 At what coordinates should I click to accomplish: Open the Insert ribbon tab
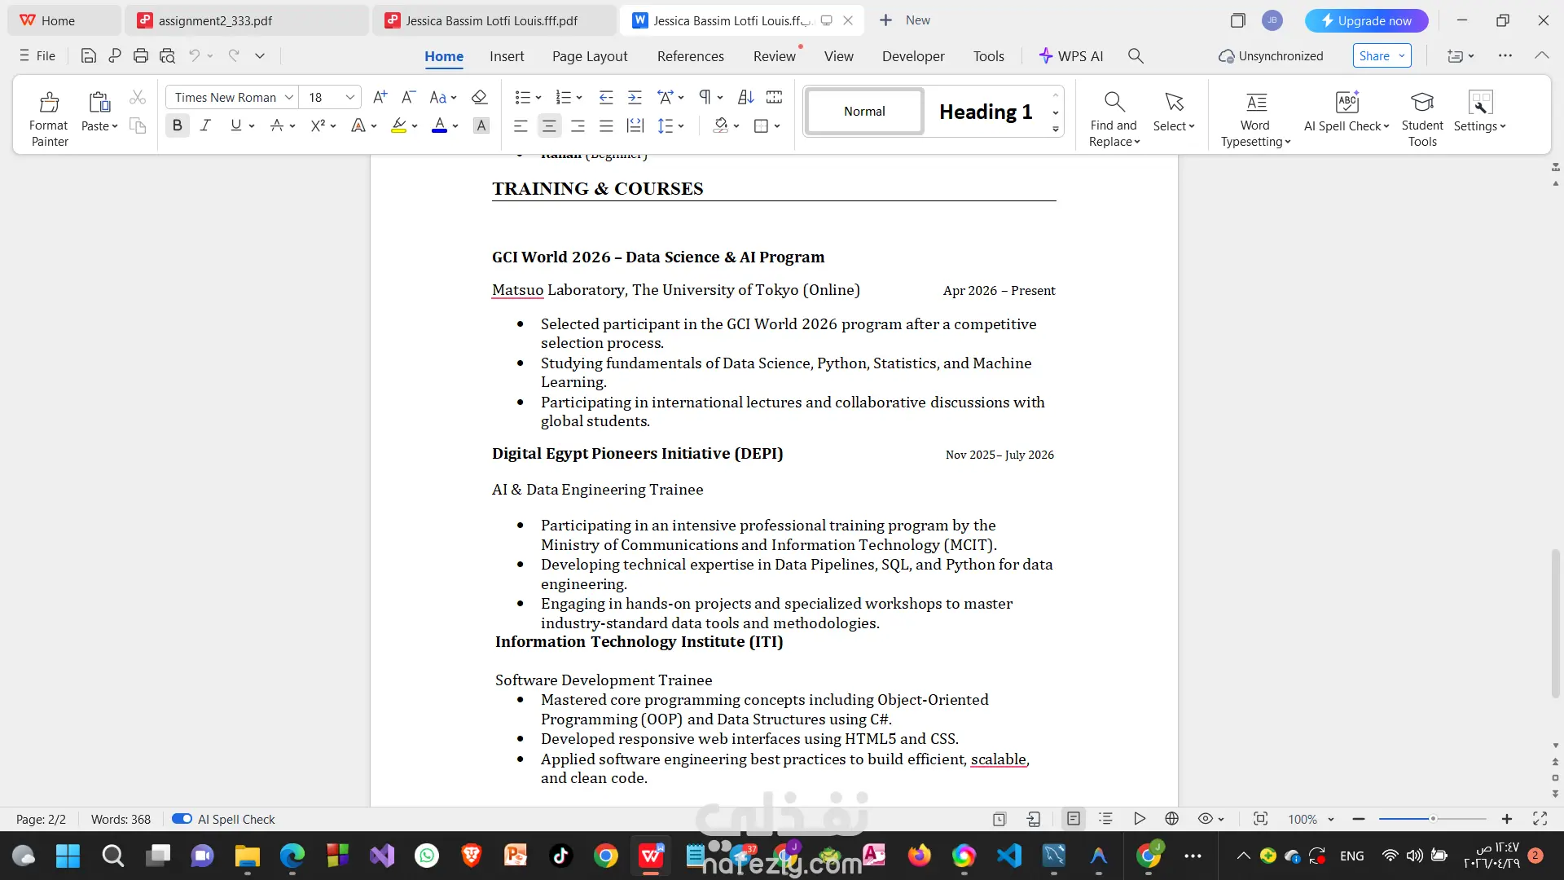click(507, 56)
